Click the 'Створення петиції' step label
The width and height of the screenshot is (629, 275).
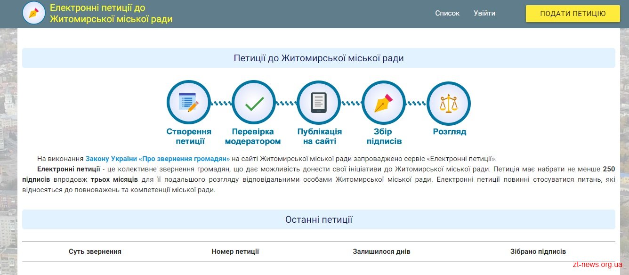pos(189,137)
